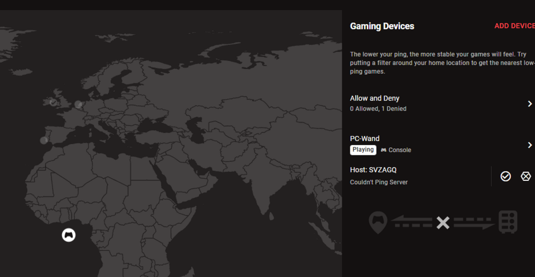Image resolution: width=535 pixels, height=277 pixels.
Task: Deny host SVZAGQ with the crossed icon
Action: (x=526, y=176)
